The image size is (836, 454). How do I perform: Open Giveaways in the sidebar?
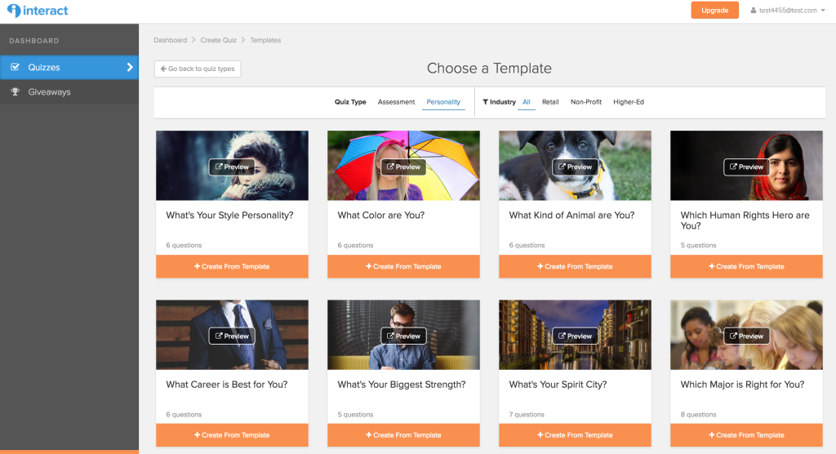click(69, 91)
